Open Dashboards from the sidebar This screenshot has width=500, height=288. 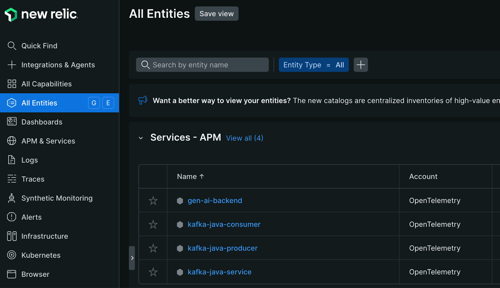[x=42, y=122]
